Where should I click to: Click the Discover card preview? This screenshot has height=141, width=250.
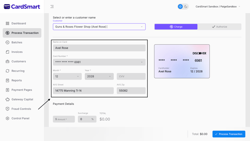click(182, 61)
